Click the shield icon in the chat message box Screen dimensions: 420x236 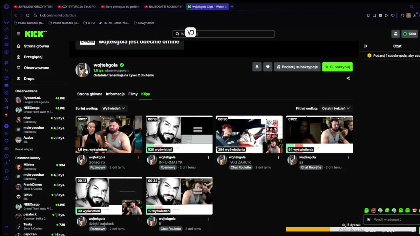(x=368, y=220)
